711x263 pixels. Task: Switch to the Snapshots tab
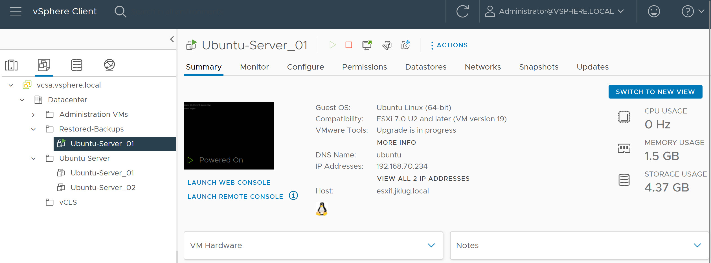point(539,67)
